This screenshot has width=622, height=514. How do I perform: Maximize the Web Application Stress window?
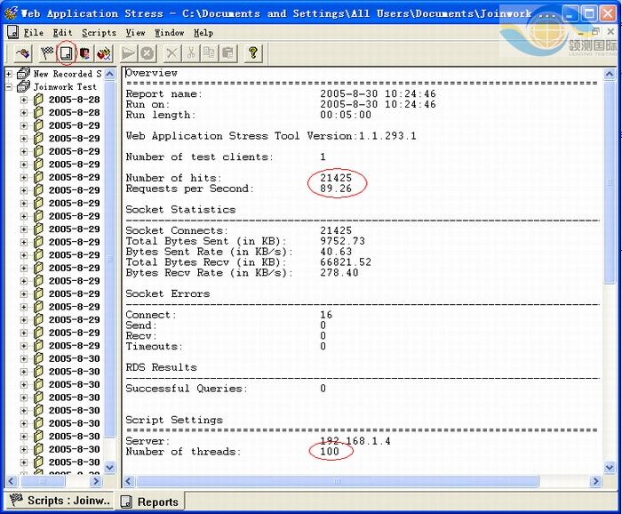588,14
